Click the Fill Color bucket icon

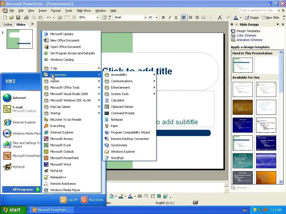111,196
